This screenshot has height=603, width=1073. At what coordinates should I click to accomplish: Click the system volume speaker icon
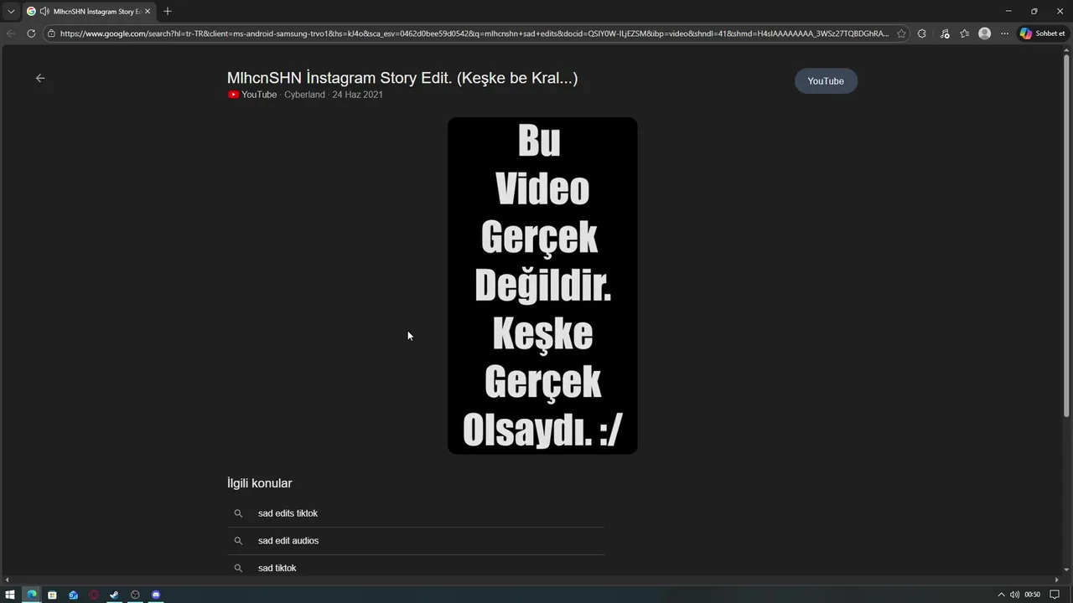[x=1014, y=595]
